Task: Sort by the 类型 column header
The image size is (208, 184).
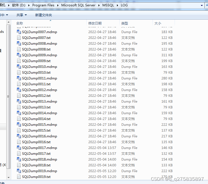Action: point(136,23)
